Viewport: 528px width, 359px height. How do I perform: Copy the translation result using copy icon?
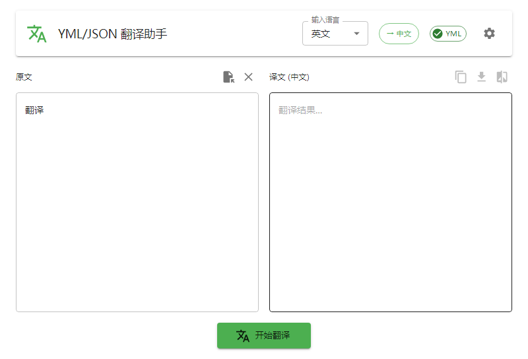tap(461, 77)
